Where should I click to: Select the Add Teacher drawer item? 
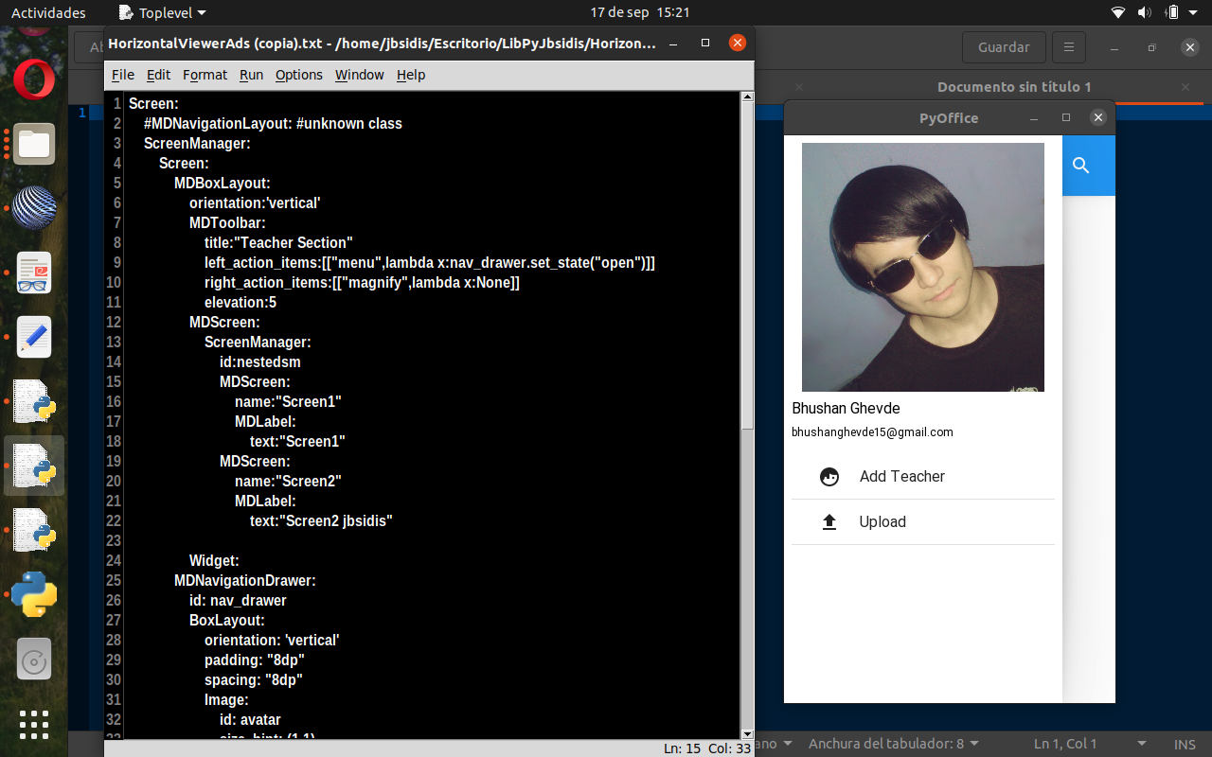pyautogui.click(x=923, y=477)
